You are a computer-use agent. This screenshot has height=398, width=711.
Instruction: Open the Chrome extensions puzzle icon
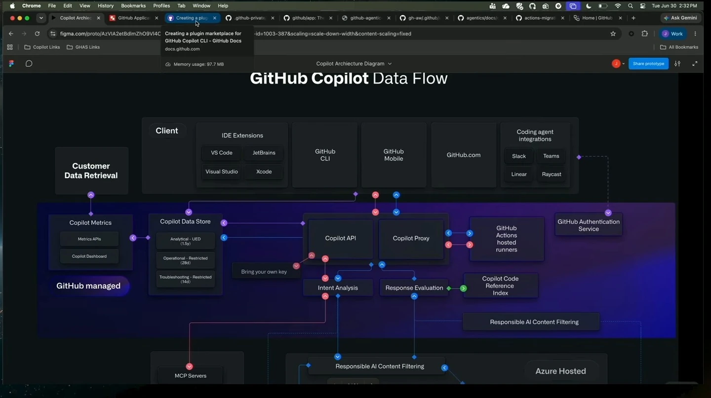645,34
